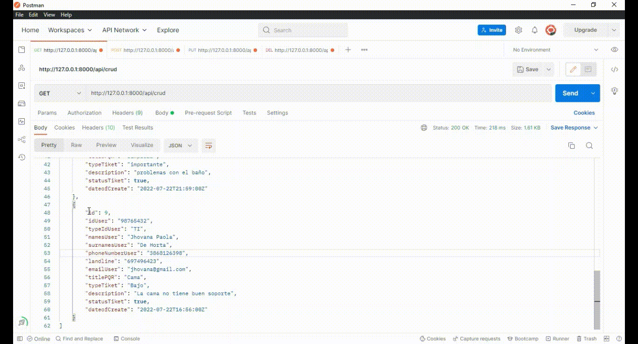
Task: Open the arrow next to Upgrade
Action: tap(614, 30)
